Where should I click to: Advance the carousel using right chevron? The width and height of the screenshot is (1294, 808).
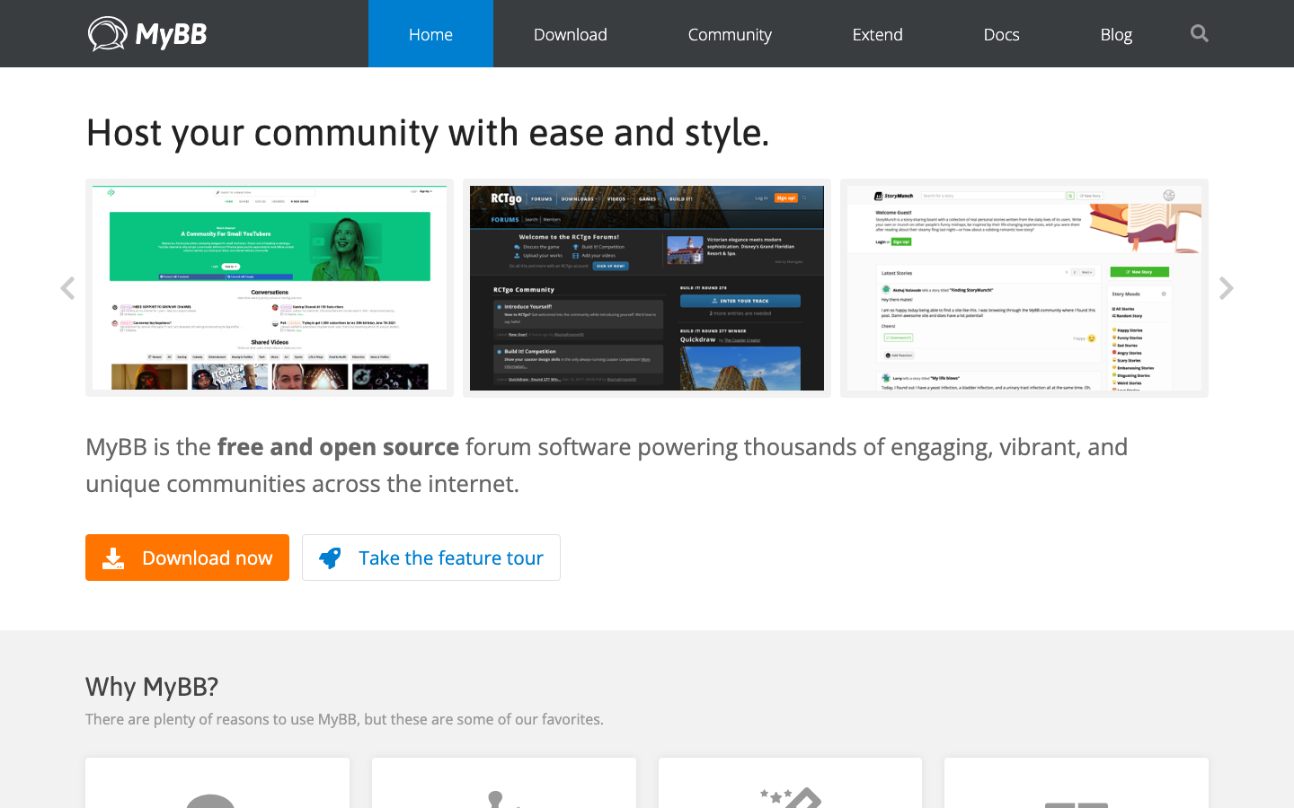[x=1226, y=288]
